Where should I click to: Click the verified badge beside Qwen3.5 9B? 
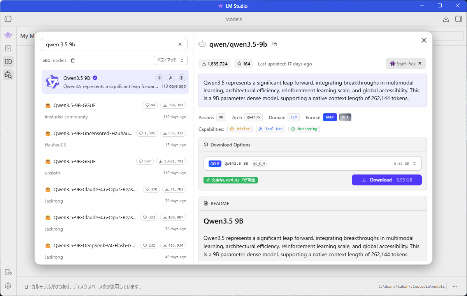[95, 78]
